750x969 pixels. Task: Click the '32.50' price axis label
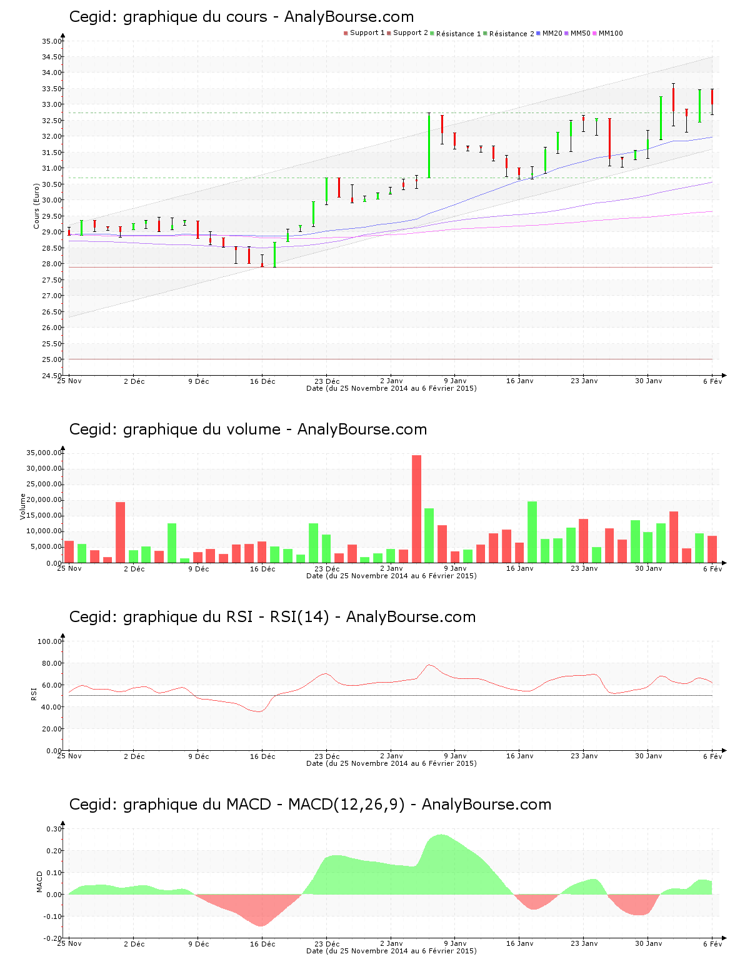click(x=52, y=121)
